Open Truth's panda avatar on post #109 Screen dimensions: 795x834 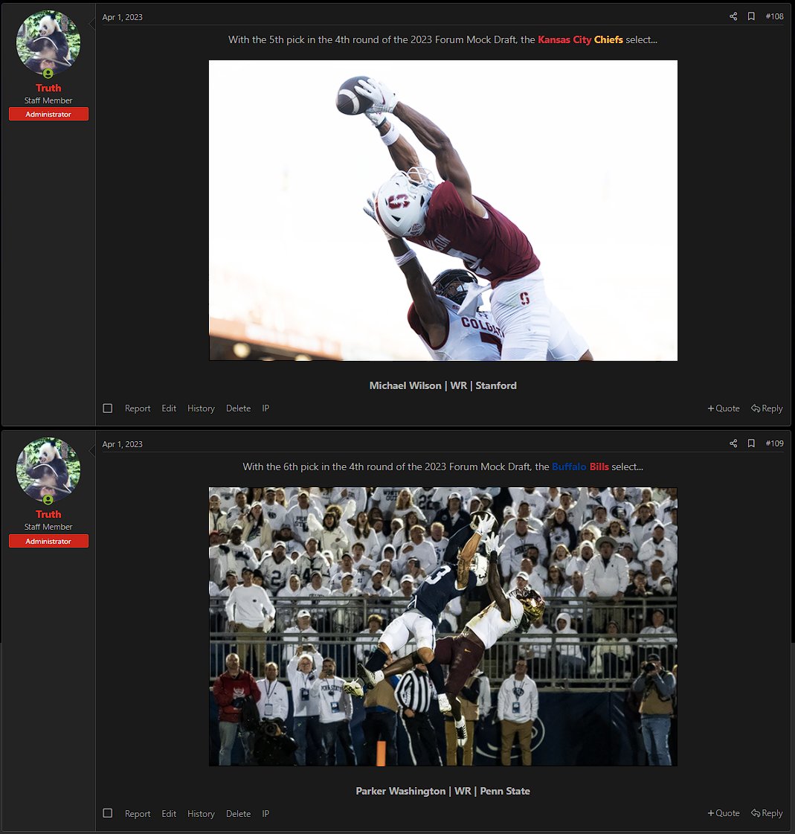tap(48, 469)
